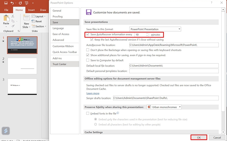
Task: Click the options scrollbar down arrow
Action: pyautogui.click(x=223, y=132)
